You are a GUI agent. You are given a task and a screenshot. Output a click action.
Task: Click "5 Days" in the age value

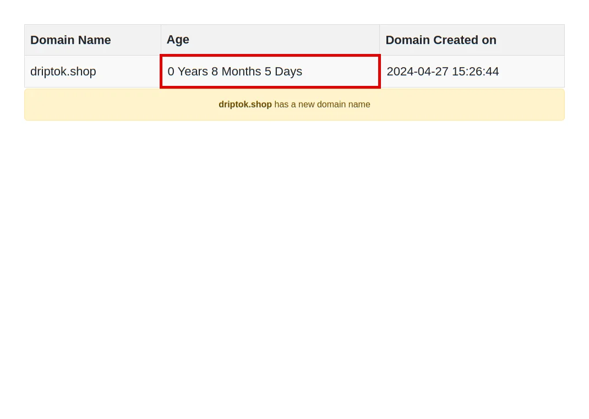click(283, 72)
